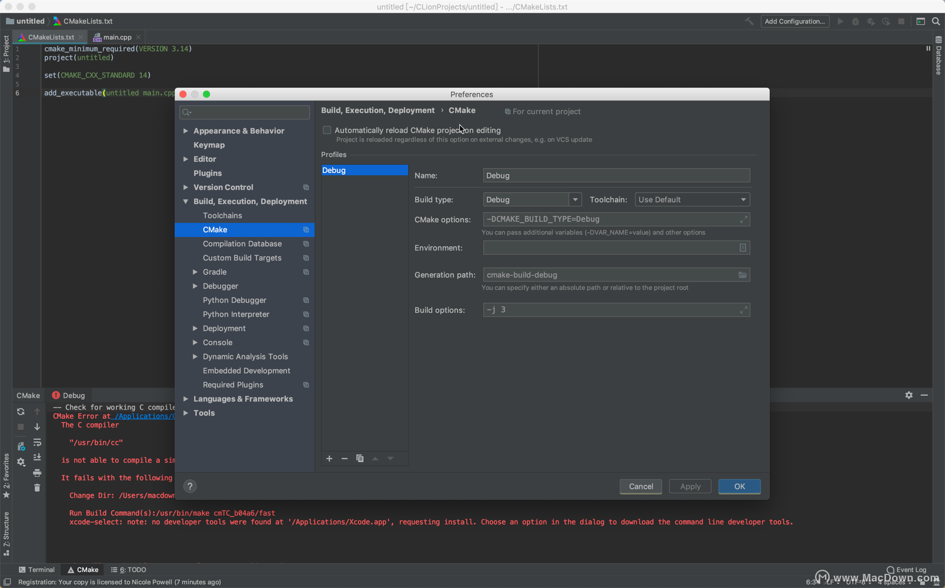Clear CMake output with trash icon
This screenshot has height=588, width=945.
[x=37, y=488]
